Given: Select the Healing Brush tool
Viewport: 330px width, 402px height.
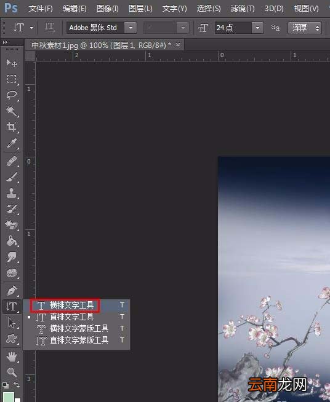Looking at the screenshot, I should point(12,161).
